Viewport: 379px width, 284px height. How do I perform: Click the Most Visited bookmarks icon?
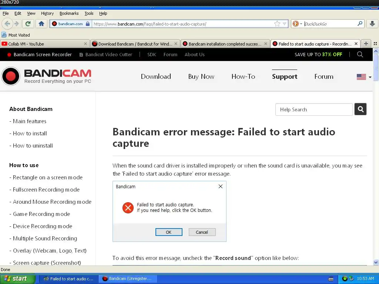[4, 35]
